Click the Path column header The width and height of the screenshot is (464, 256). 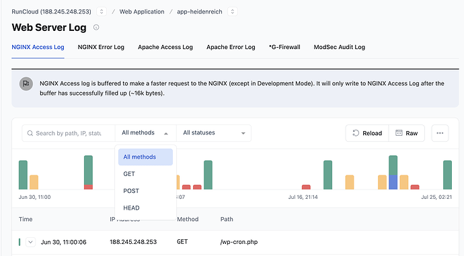227,219
